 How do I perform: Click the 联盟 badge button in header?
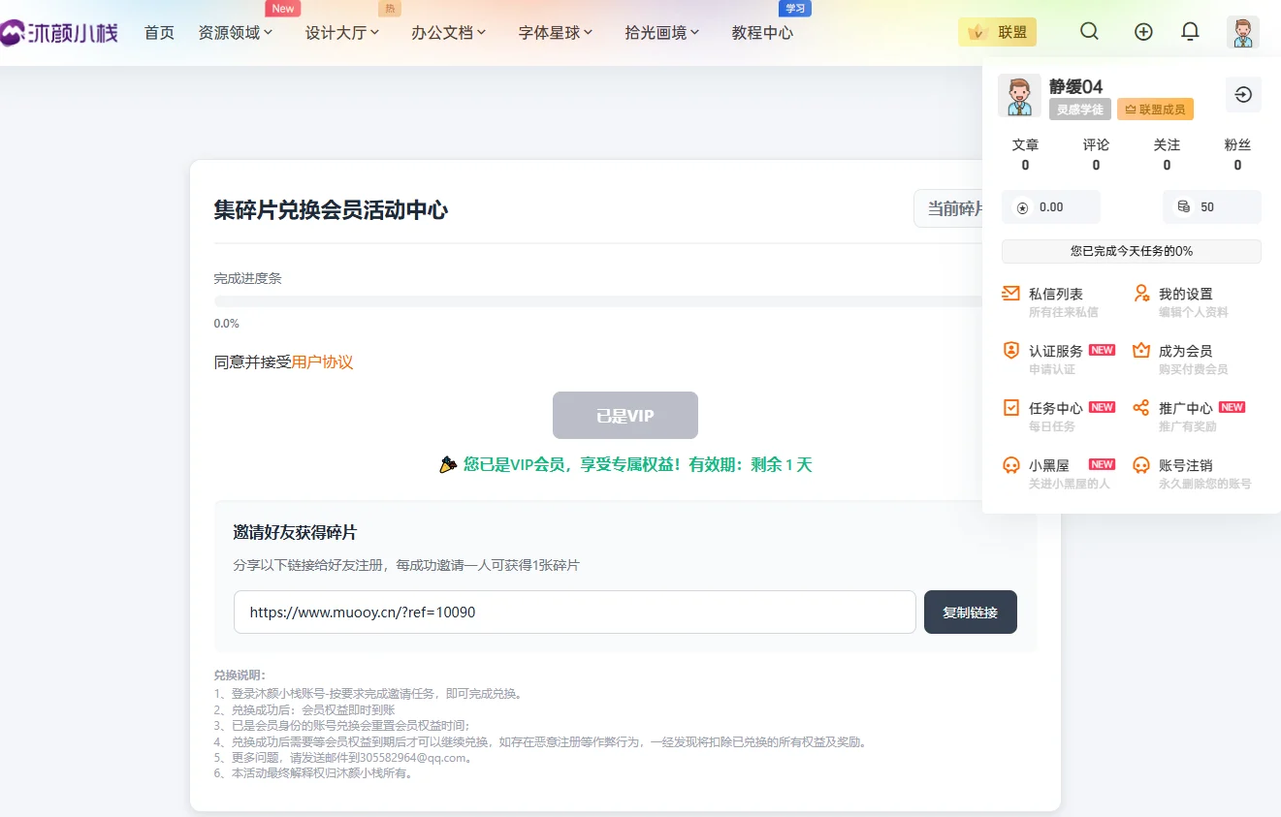pyautogui.click(x=997, y=32)
